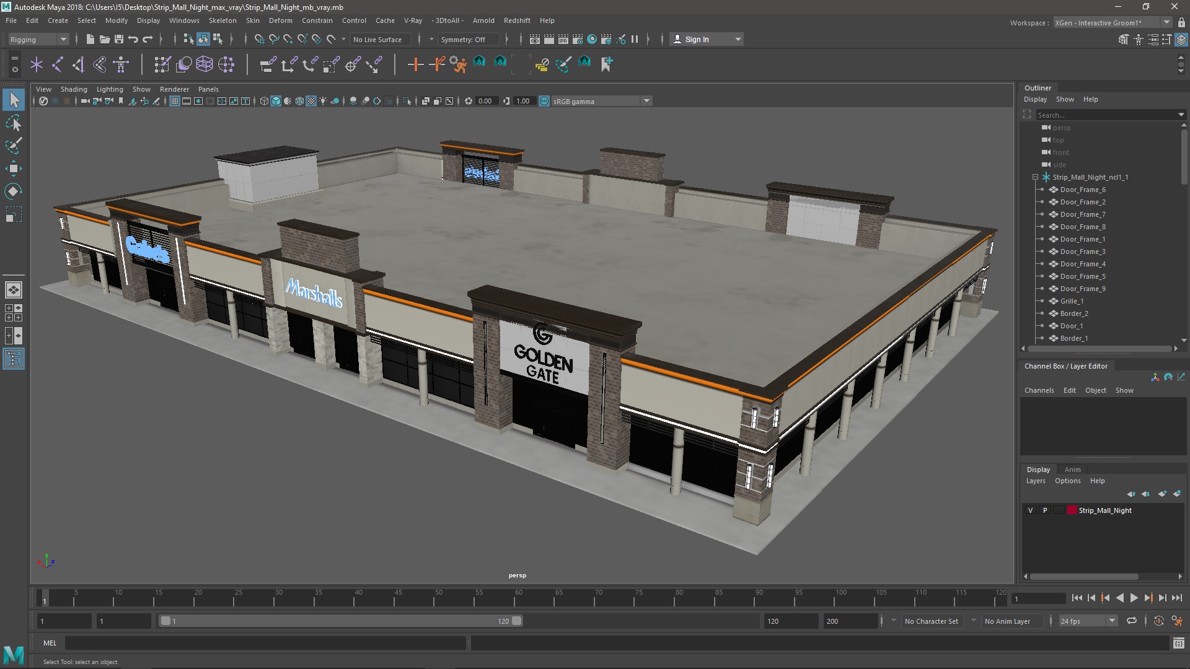Viewport: 1190px width, 669px height.
Task: Click the Strip_Mall_Night layer red color swatch
Action: 1072,510
